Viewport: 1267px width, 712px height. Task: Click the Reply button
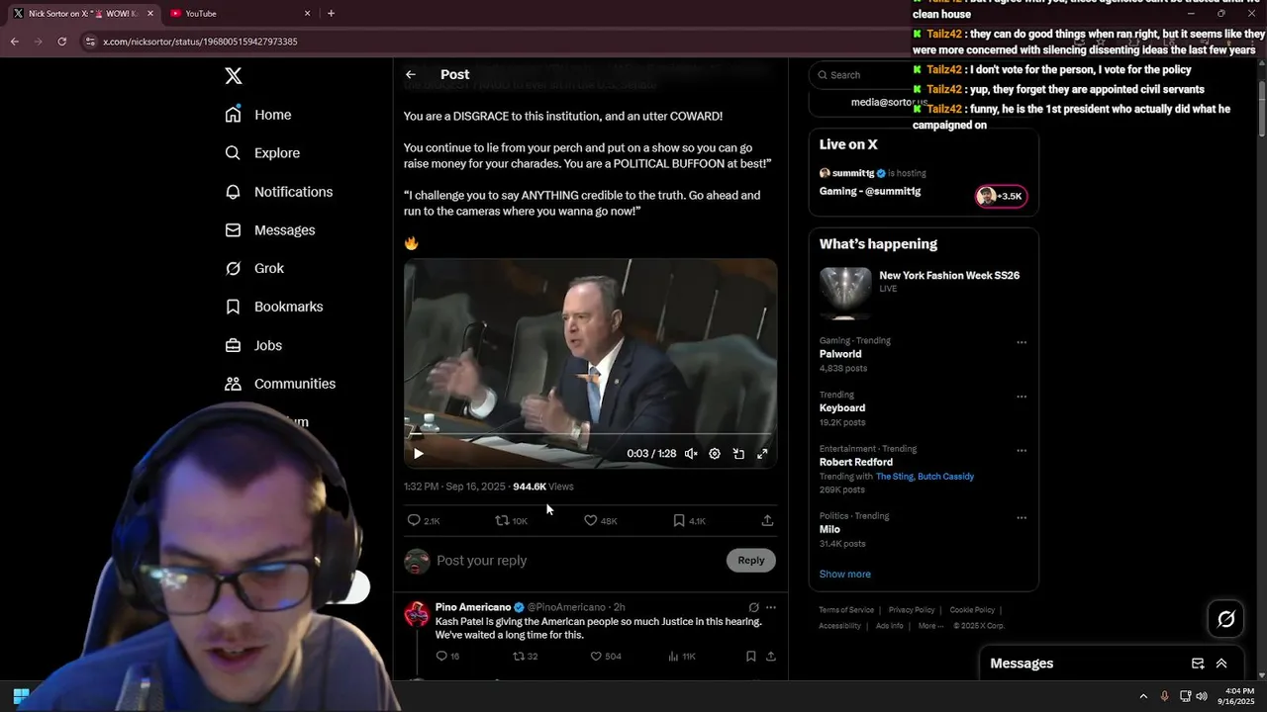pos(751,561)
